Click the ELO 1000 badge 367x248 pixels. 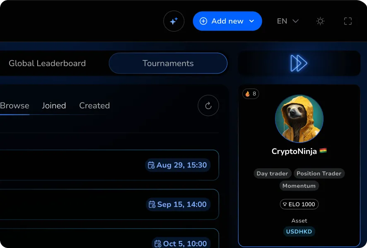(299, 204)
